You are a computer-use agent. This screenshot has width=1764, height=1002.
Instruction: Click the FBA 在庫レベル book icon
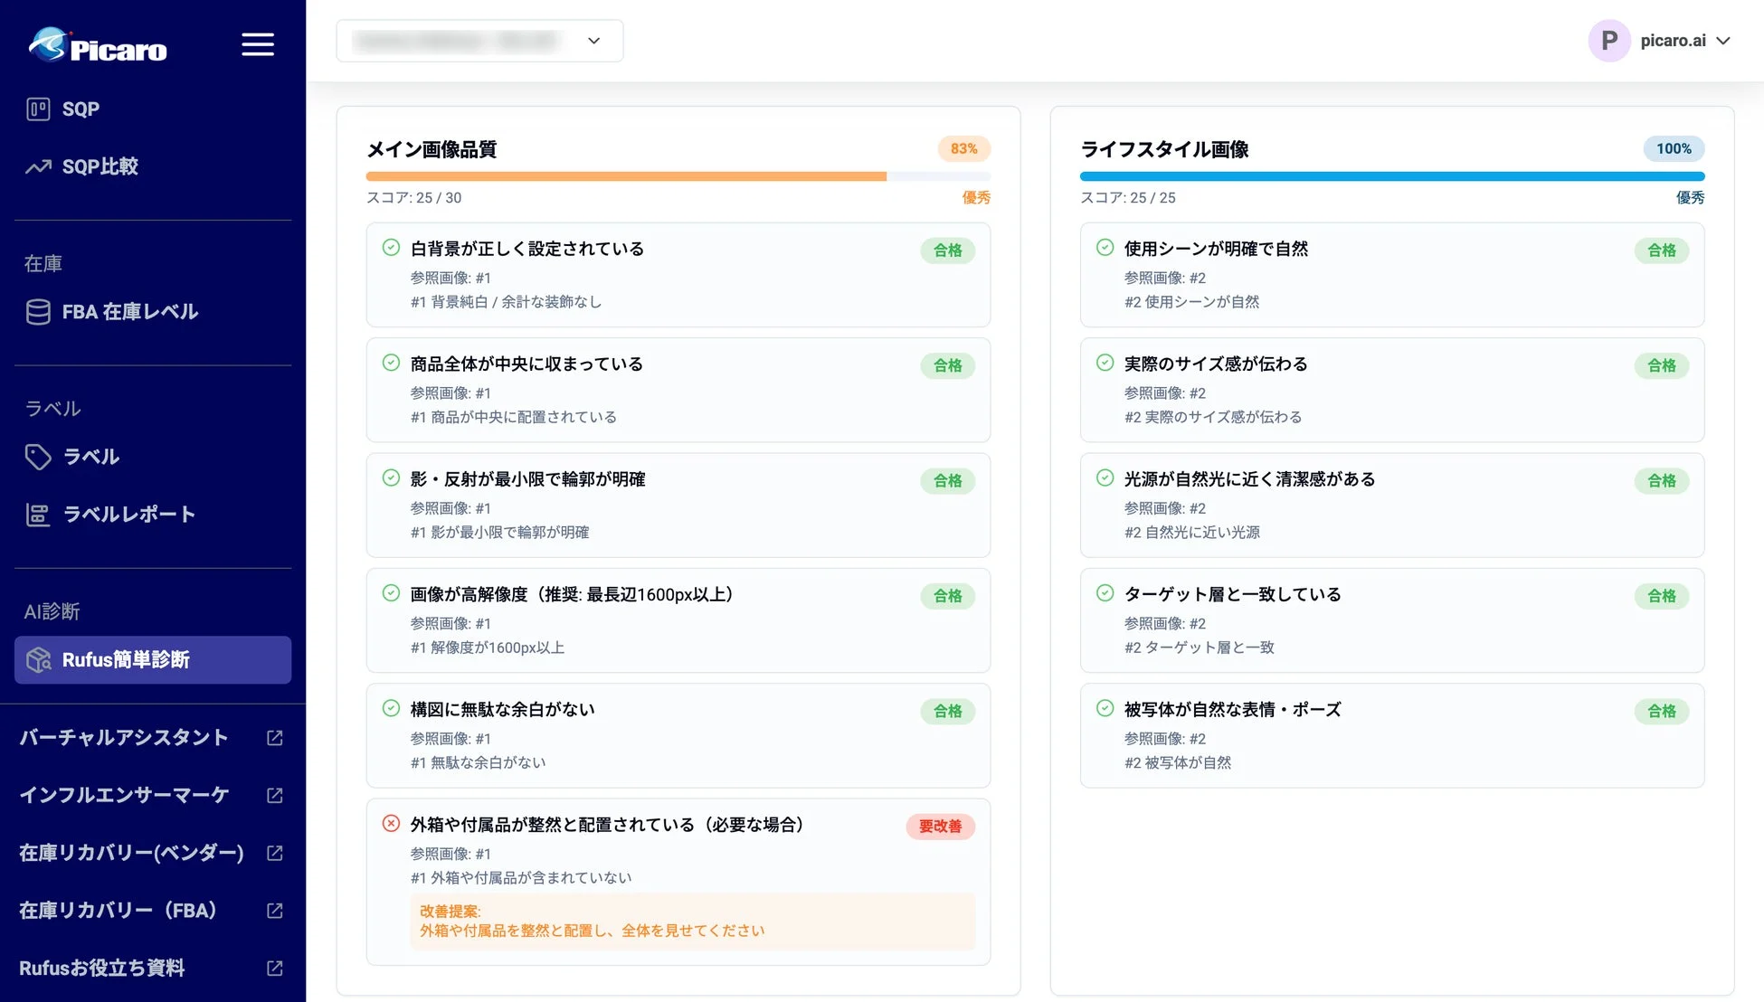coord(38,311)
